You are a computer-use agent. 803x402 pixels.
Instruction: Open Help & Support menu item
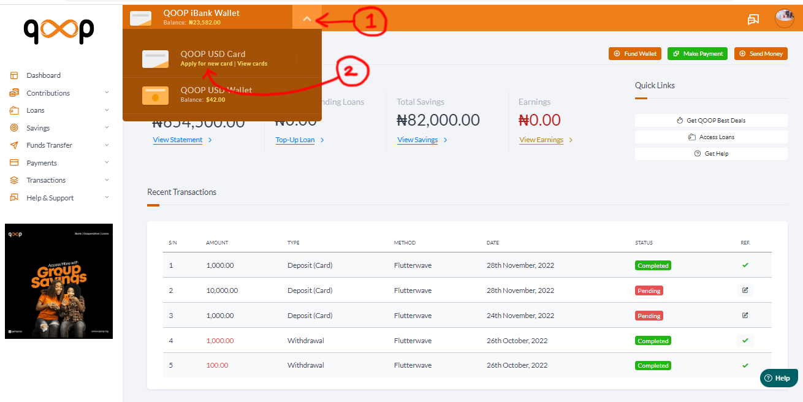click(50, 198)
